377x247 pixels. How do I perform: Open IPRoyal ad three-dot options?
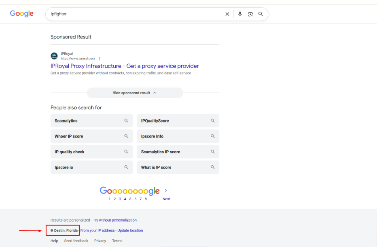[99, 59]
